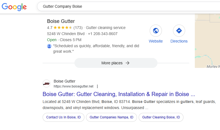Image resolution: width=220 pixels, height=130 pixels.
Task: Click the reviewer avatar icon
Action: pos(49,46)
